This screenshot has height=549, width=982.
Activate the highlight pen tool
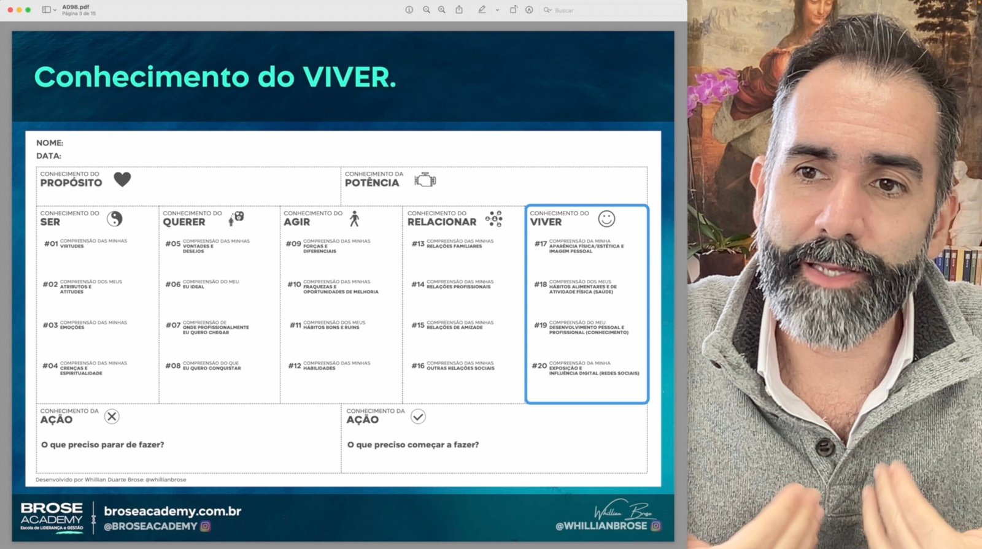(482, 10)
